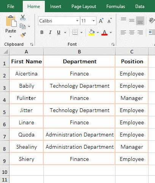Open the File tab
This screenshot has width=155, height=183.
pos(11,6)
